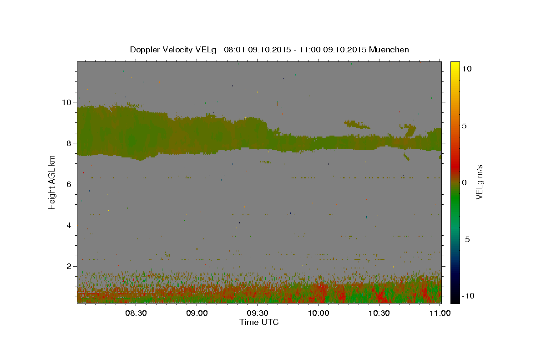The width and height of the screenshot is (546, 364).
Task: Click the '08:30' time tick label
Action: (136, 313)
